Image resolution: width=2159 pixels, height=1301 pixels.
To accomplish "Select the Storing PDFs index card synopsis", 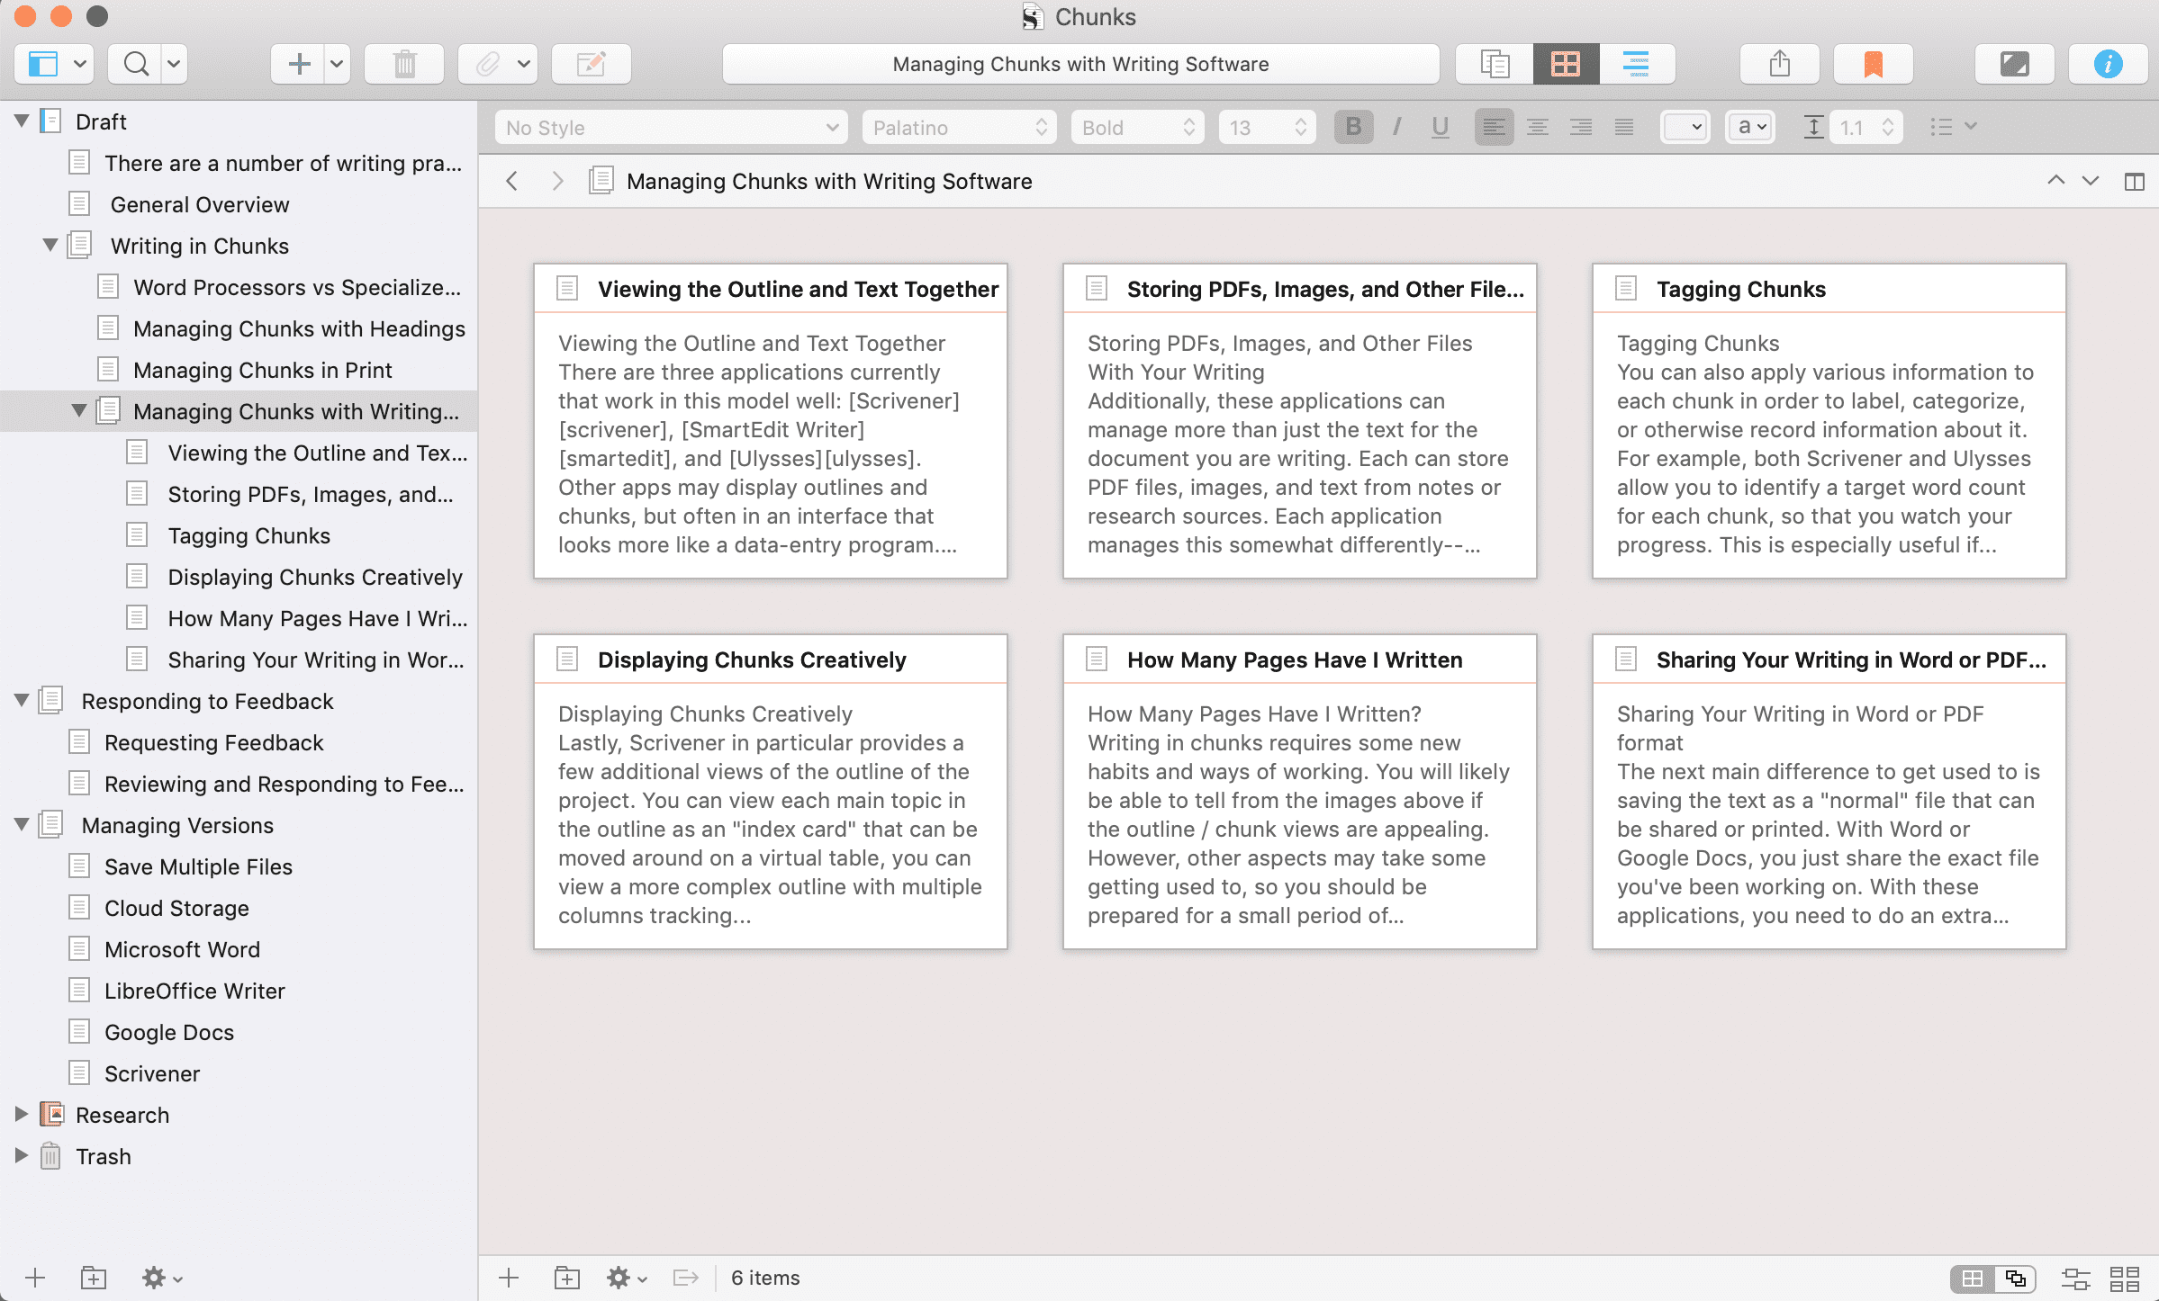I will pyautogui.click(x=1299, y=444).
